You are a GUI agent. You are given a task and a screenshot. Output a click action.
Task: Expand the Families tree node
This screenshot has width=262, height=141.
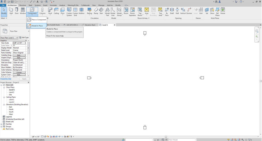[1, 124]
